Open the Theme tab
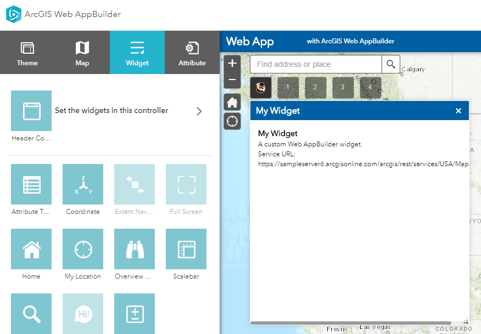The image size is (481, 334). pyautogui.click(x=27, y=52)
